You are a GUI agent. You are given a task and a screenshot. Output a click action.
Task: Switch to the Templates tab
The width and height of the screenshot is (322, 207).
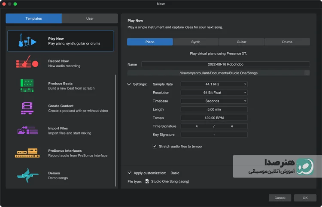(x=33, y=18)
